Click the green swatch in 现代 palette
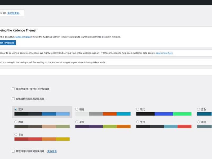This screenshot has height=159, width=212. click(182, 114)
